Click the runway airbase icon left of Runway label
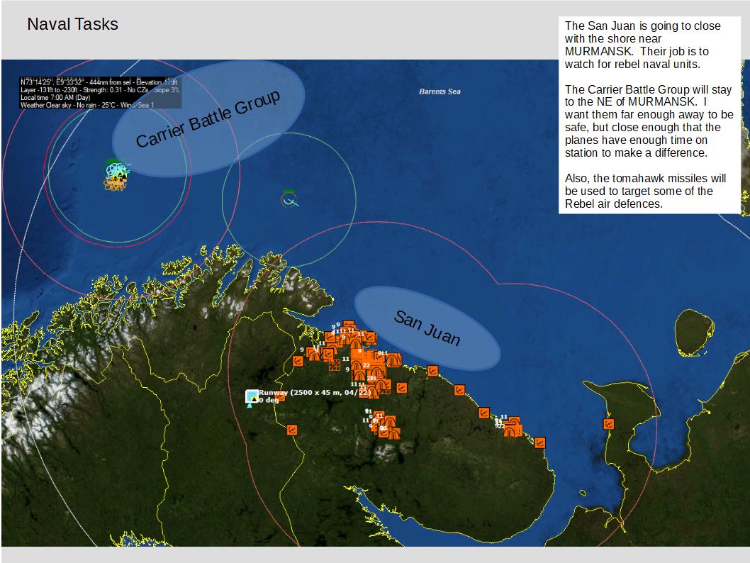 click(252, 396)
